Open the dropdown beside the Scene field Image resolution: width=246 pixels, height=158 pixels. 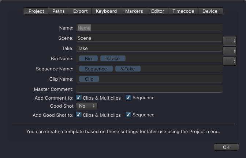pos(230,41)
